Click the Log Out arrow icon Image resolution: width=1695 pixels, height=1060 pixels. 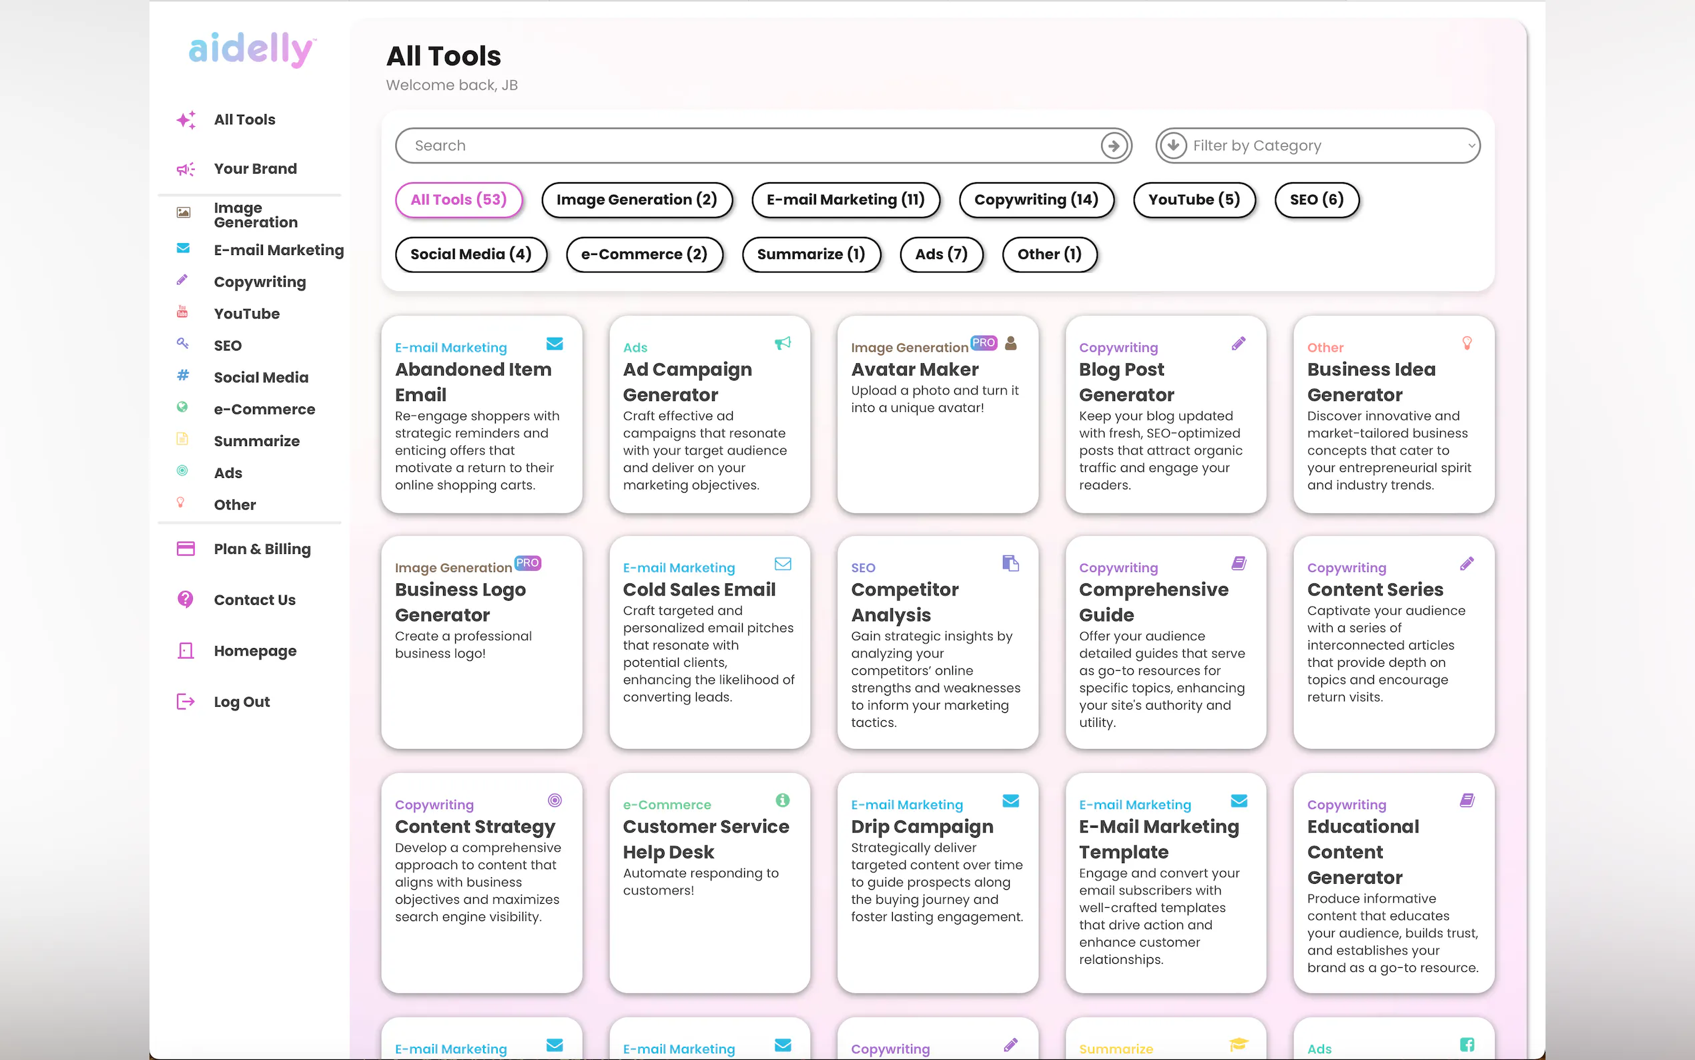click(186, 702)
